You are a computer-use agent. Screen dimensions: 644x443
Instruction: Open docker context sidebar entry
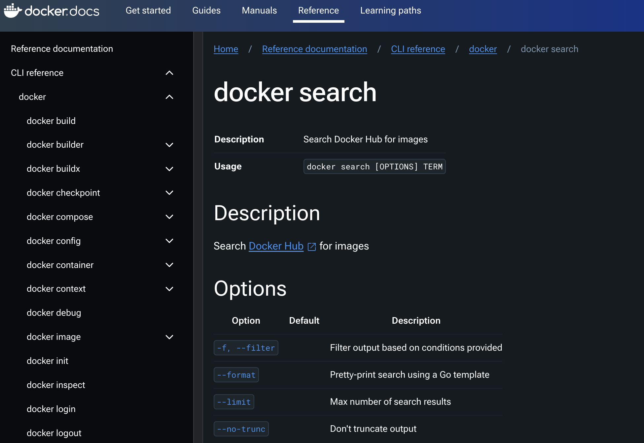[x=56, y=289]
